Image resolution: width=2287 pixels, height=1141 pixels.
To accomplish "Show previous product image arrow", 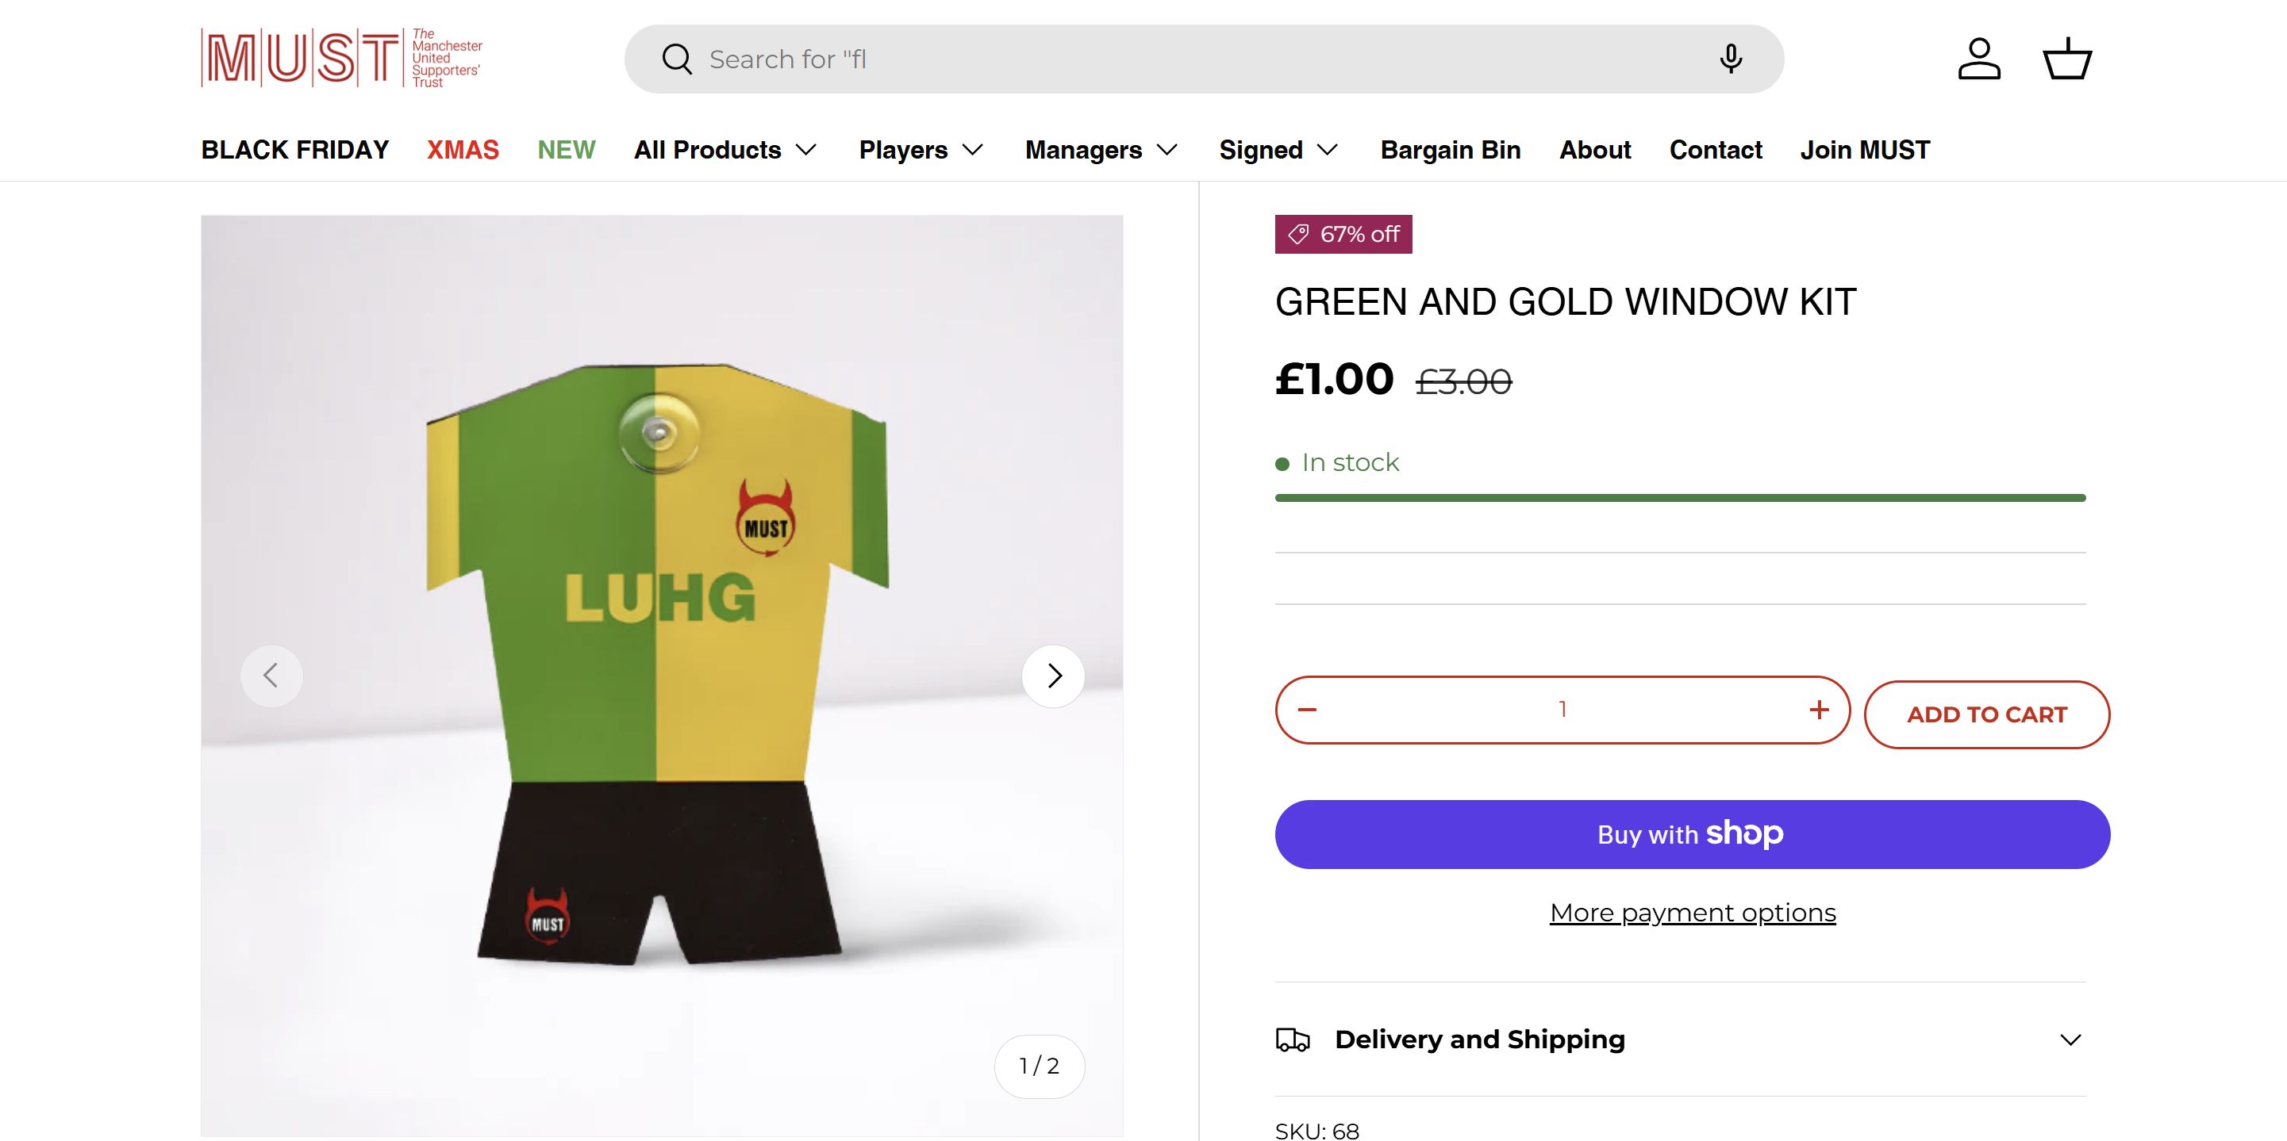I will coord(271,676).
